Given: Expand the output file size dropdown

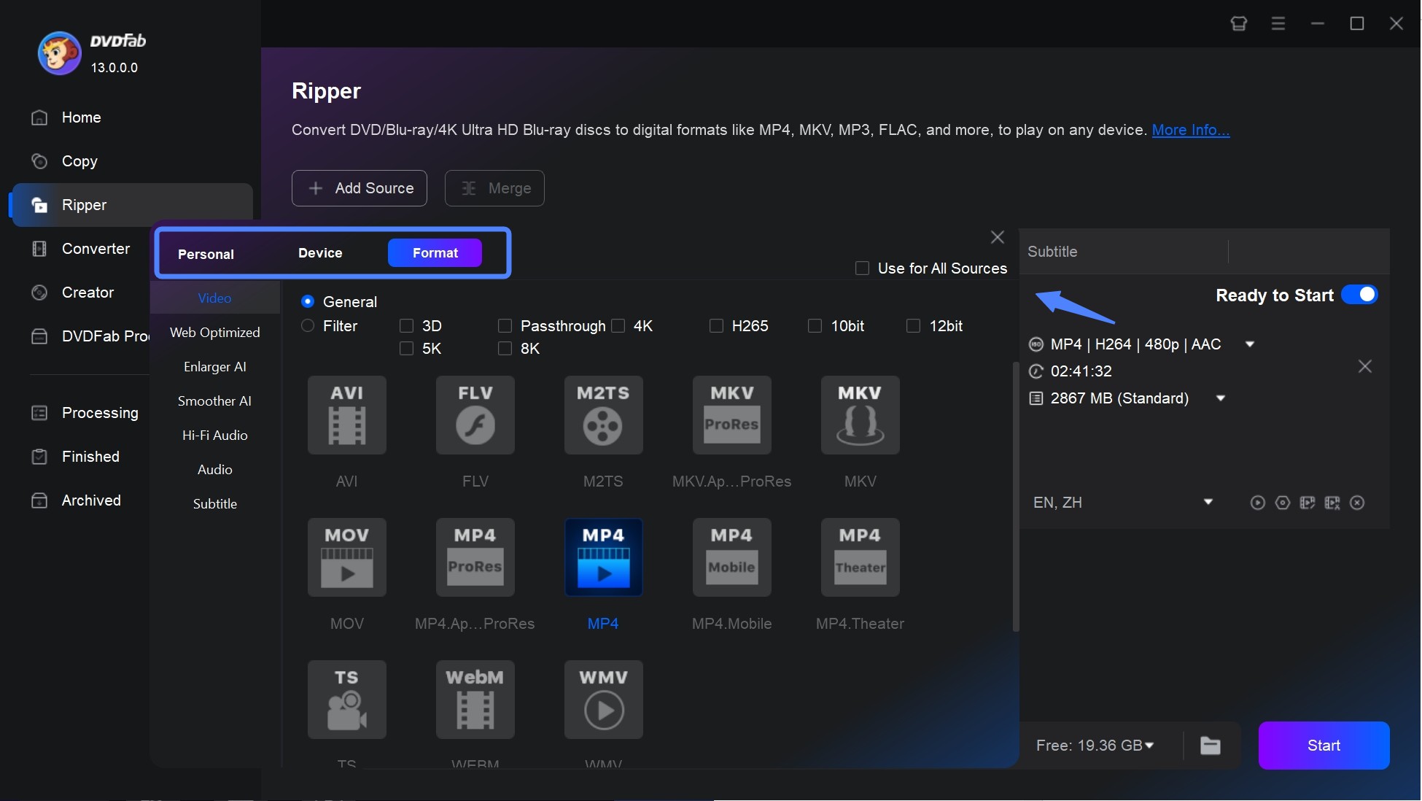Looking at the screenshot, I should [x=1221, y=398].
